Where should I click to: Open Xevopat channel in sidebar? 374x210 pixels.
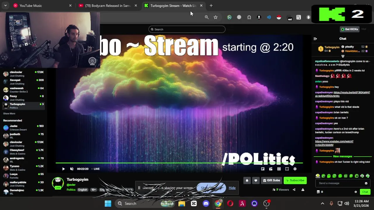(x=23, y=82)
